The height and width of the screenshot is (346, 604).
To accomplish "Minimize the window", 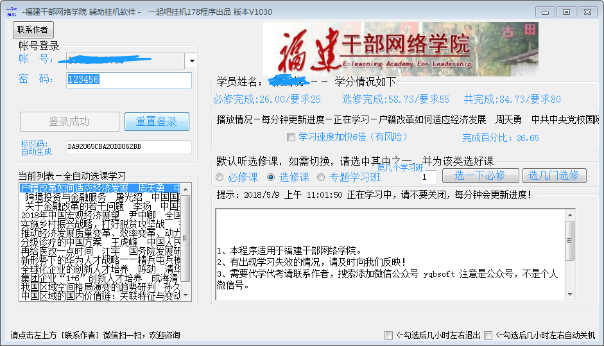I will point(545,12).
